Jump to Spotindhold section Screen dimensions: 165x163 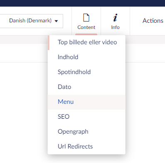(86, 72)
